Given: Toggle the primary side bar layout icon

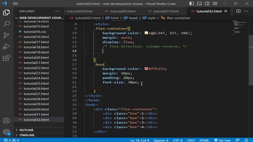Looking at the screenshot, I should [x=191, y=4].
